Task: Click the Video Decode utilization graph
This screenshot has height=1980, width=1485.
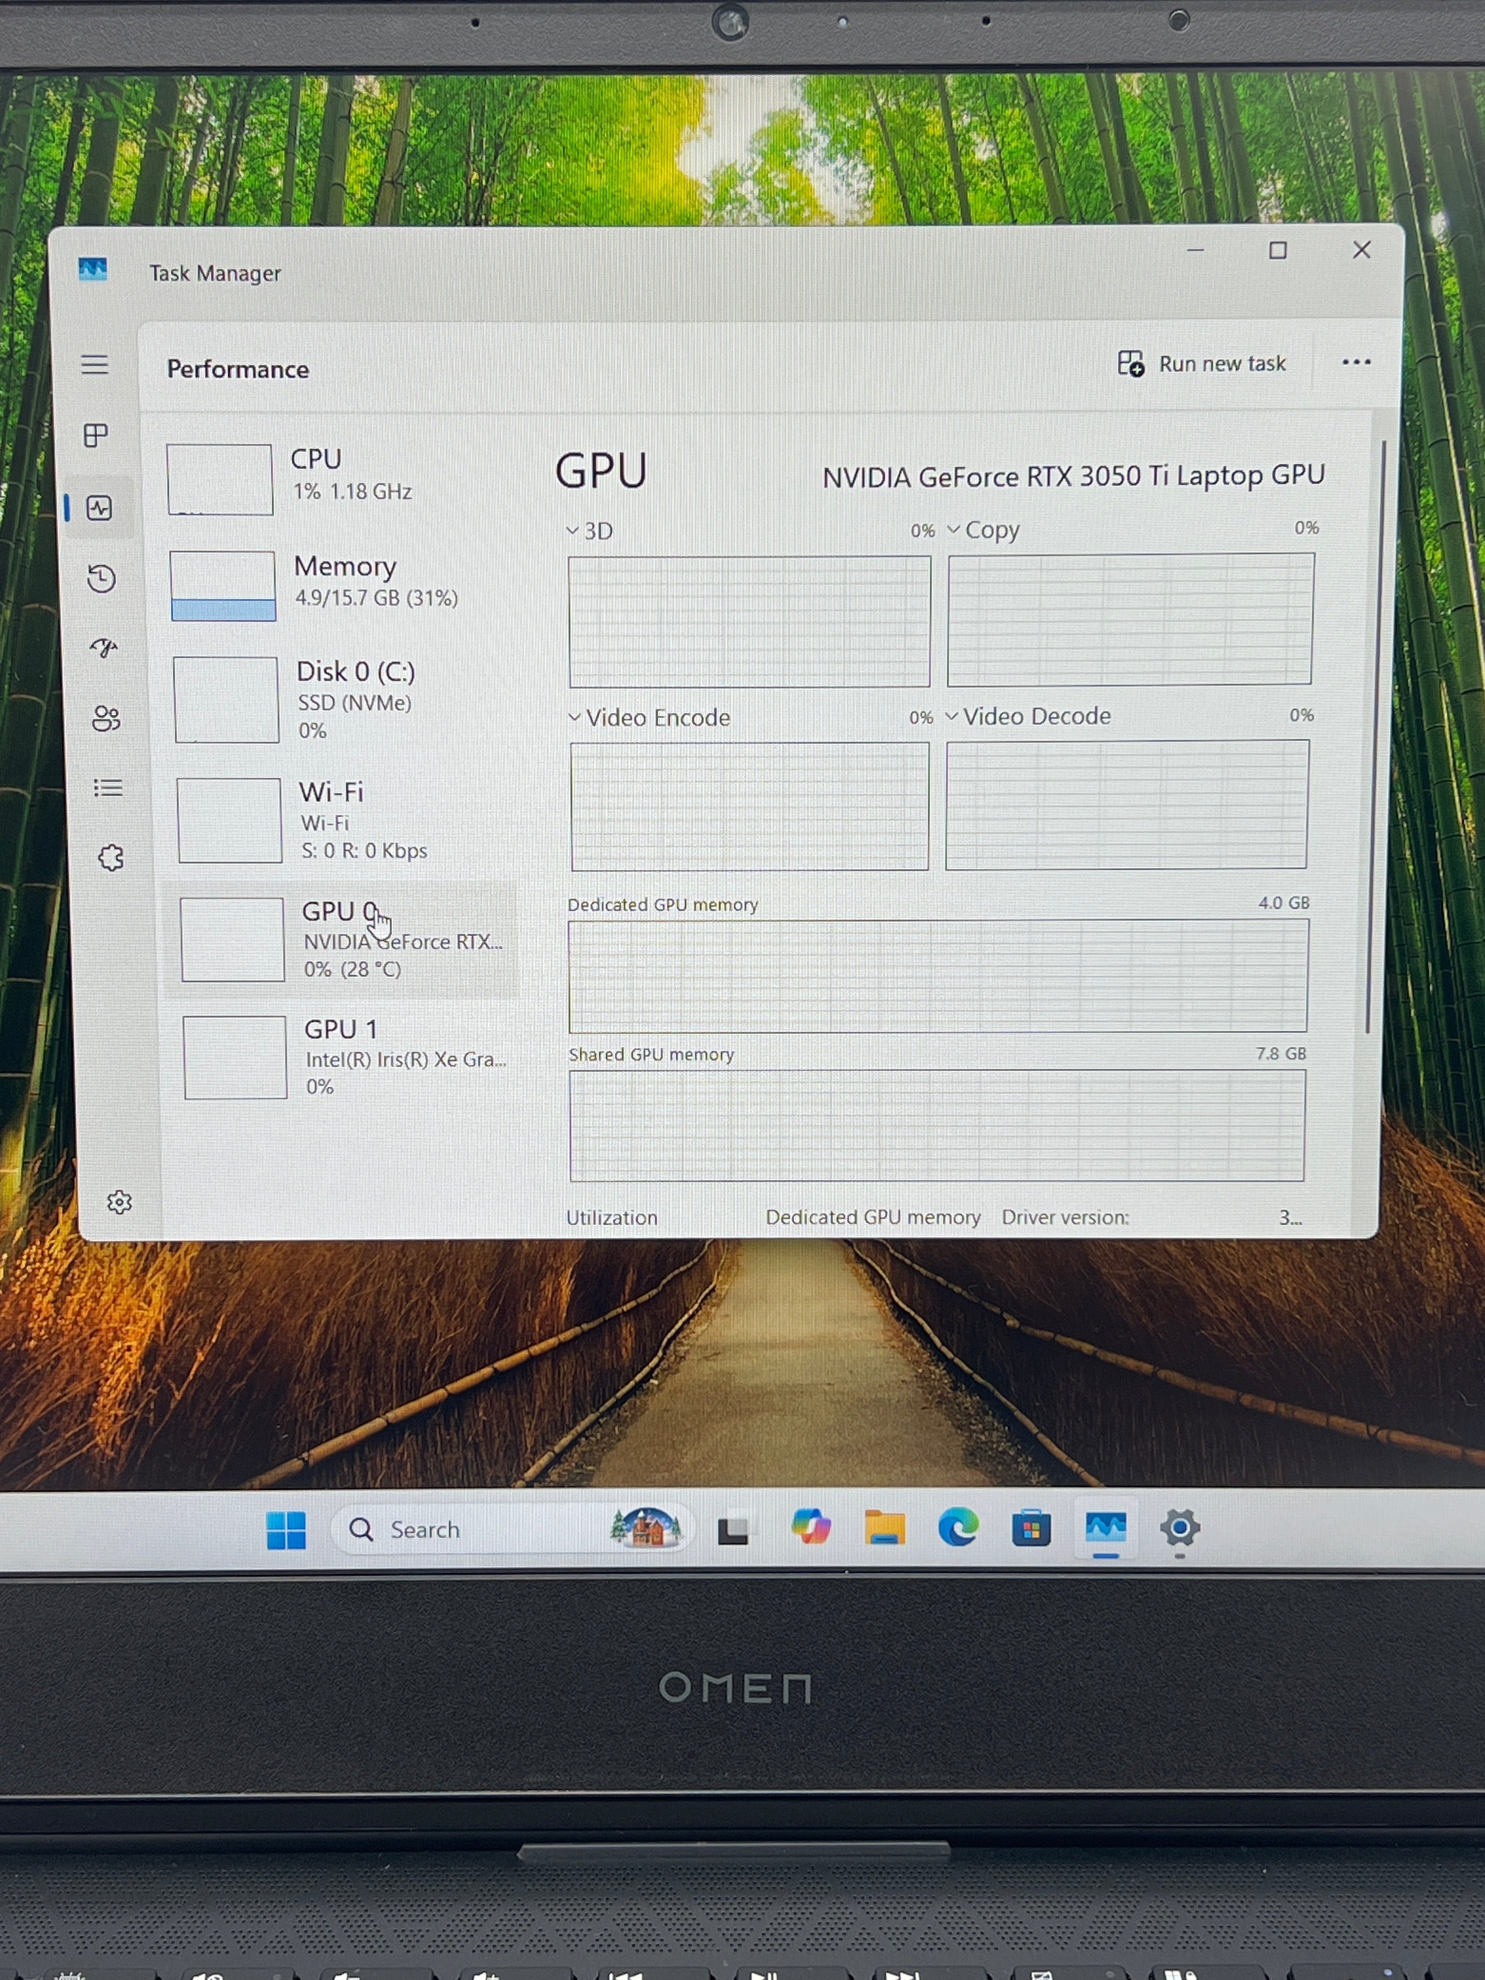Action: tap(1127, 804)
